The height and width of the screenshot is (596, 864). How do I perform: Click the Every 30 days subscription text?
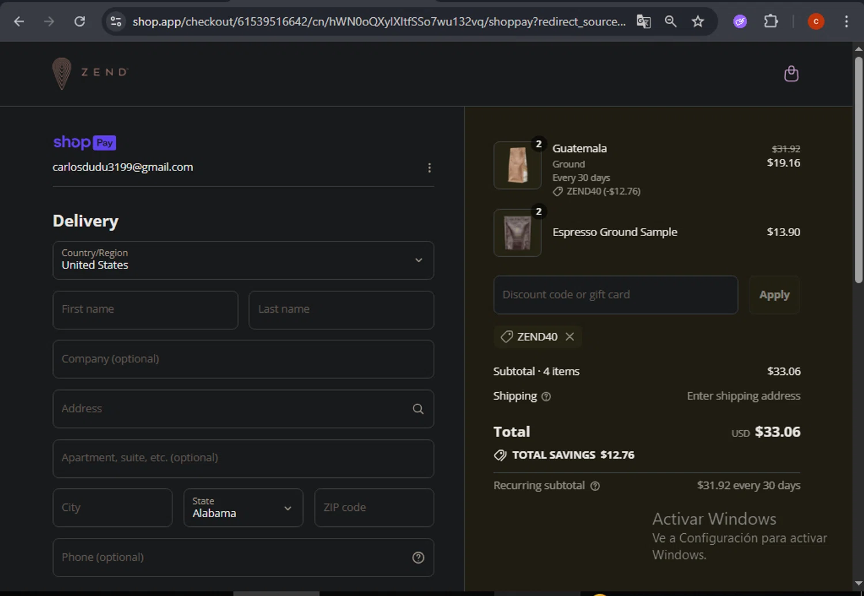(581, 178)
